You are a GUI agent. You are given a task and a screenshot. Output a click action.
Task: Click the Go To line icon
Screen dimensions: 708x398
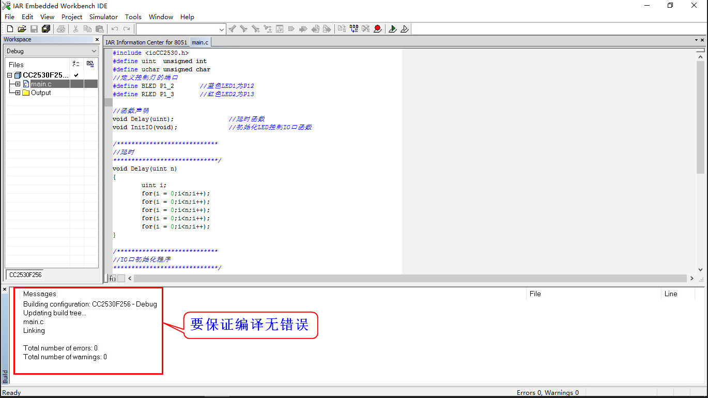point(280,29)
